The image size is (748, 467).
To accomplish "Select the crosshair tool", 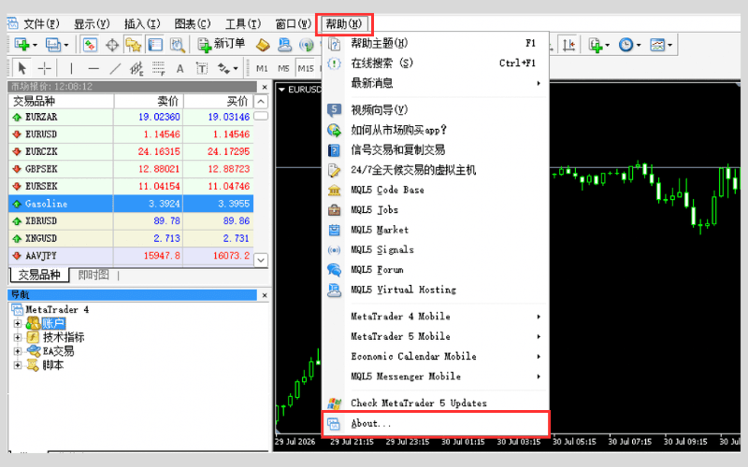I will [44, 68].
